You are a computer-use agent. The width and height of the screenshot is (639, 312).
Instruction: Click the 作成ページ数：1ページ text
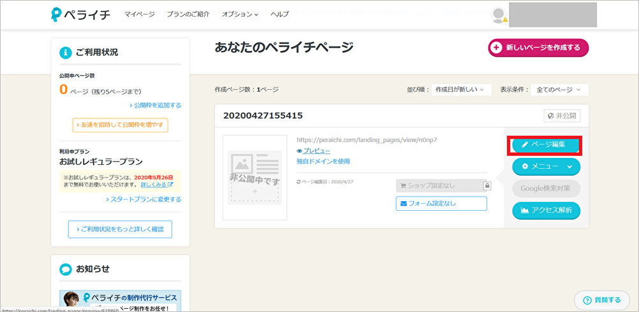(247, 90)
